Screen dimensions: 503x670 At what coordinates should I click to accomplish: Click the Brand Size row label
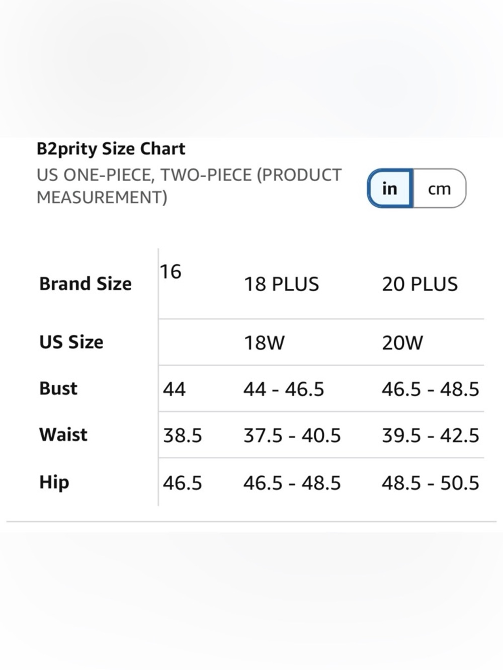tap(86, 284)
